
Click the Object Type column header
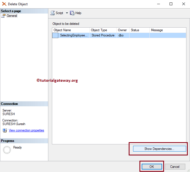pos(103,30)
